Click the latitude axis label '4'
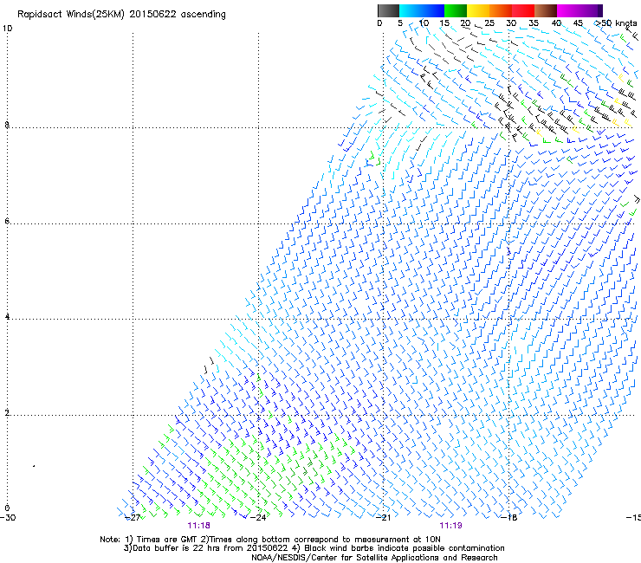This screenshot has width=641, height=563. pyautogui.click(x=7, y=317)
